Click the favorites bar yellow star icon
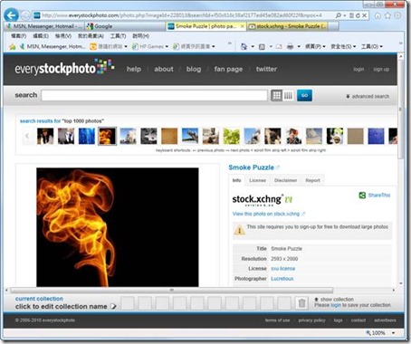 tap(13, 46)
